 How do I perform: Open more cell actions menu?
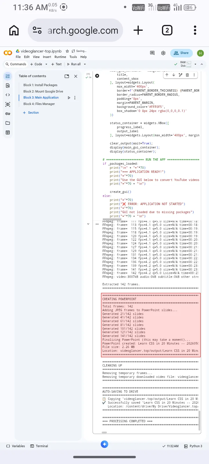(194, 75)
